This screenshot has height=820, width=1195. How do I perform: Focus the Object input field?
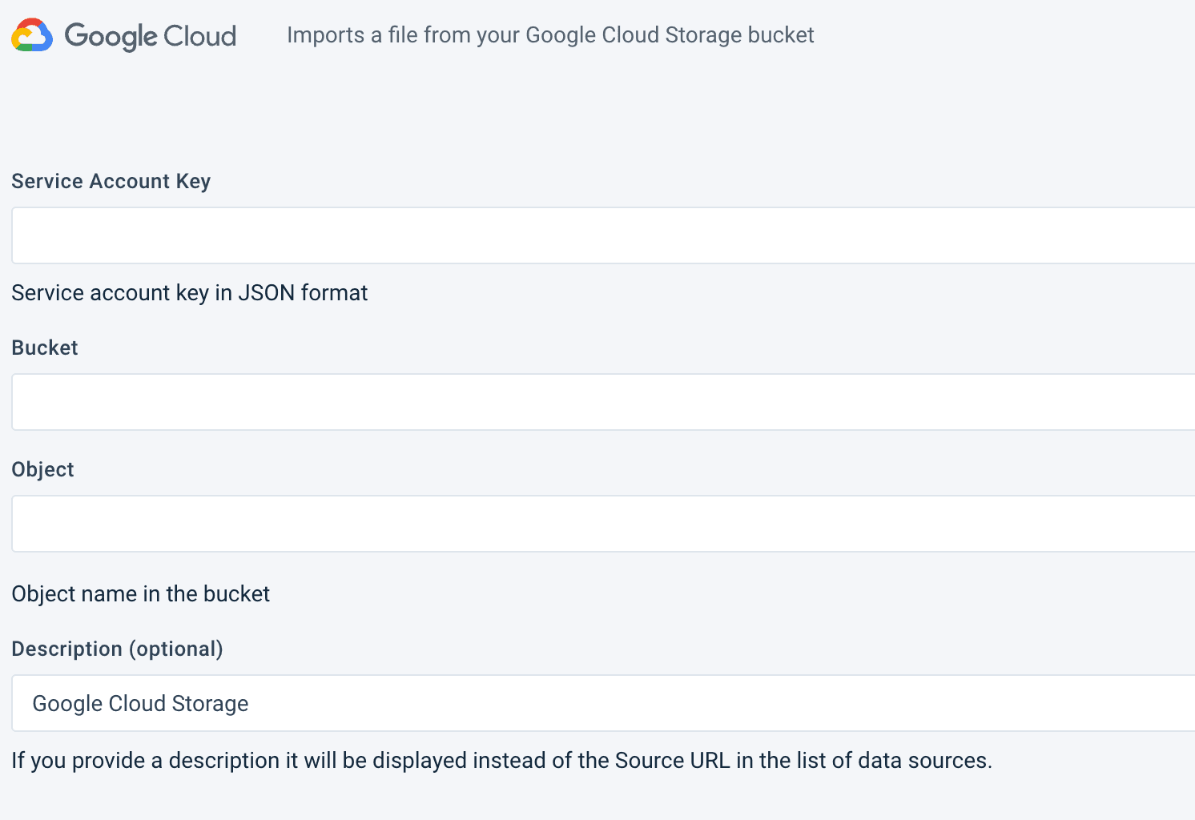(x=601, y=524)
